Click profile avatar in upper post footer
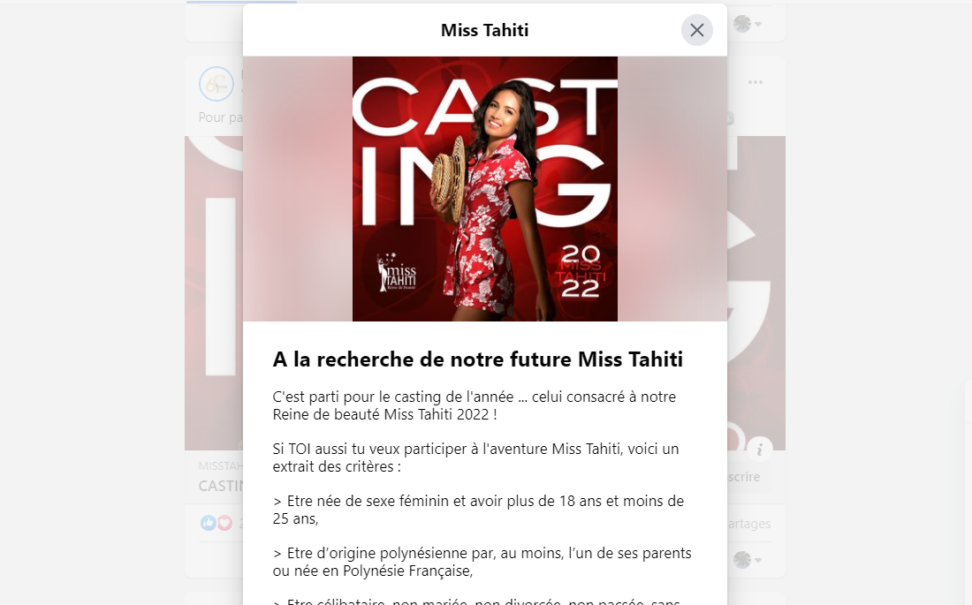The image size is (972, 605). point(741,24)
